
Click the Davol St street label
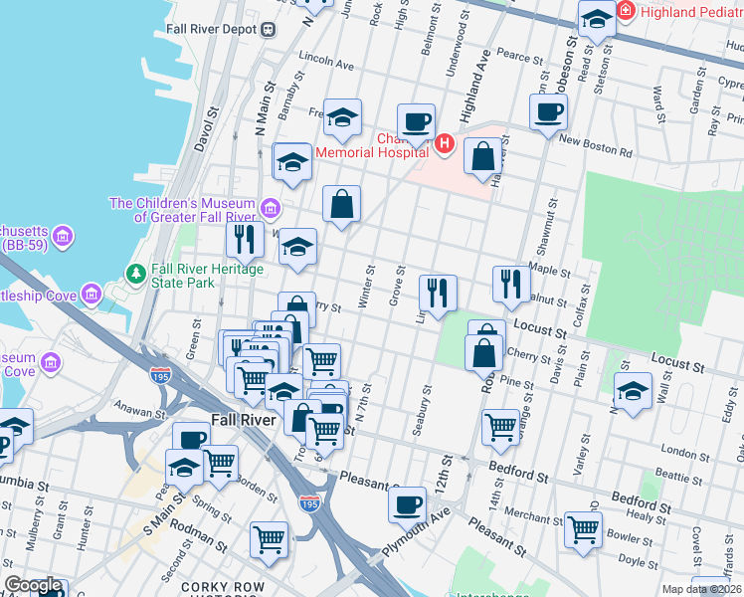click(x=207, y=129)
